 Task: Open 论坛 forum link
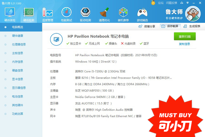161,3
